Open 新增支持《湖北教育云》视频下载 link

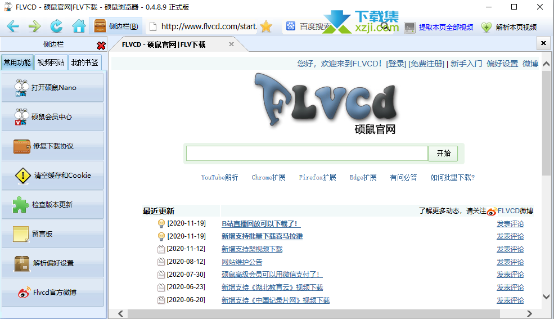[x=272, y=287]
